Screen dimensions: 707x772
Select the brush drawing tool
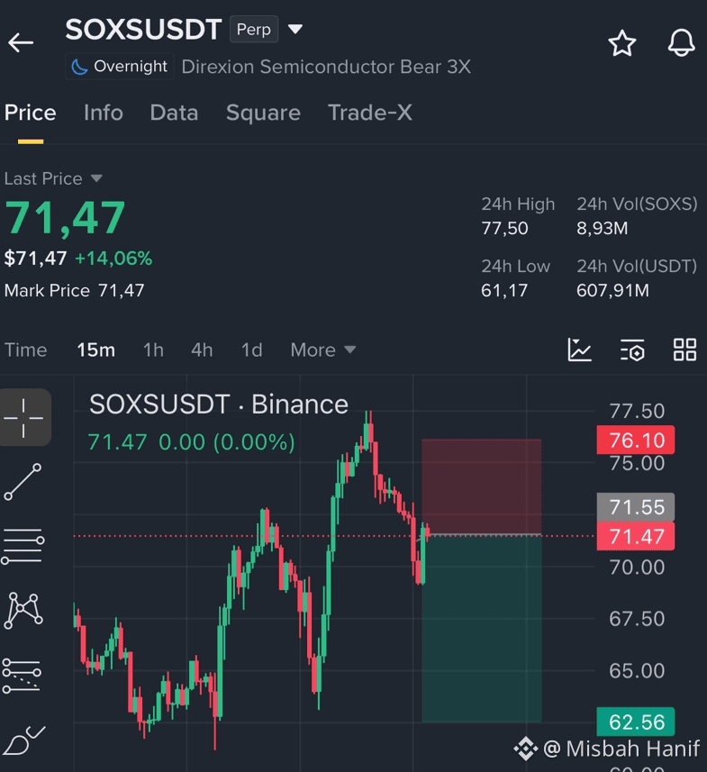point(23,740)
